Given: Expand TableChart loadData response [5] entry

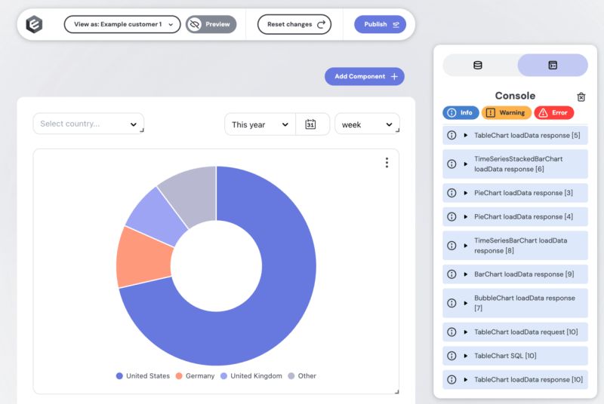Looking at the screenshot, I should pyautogui.click(x=515, y=136).
